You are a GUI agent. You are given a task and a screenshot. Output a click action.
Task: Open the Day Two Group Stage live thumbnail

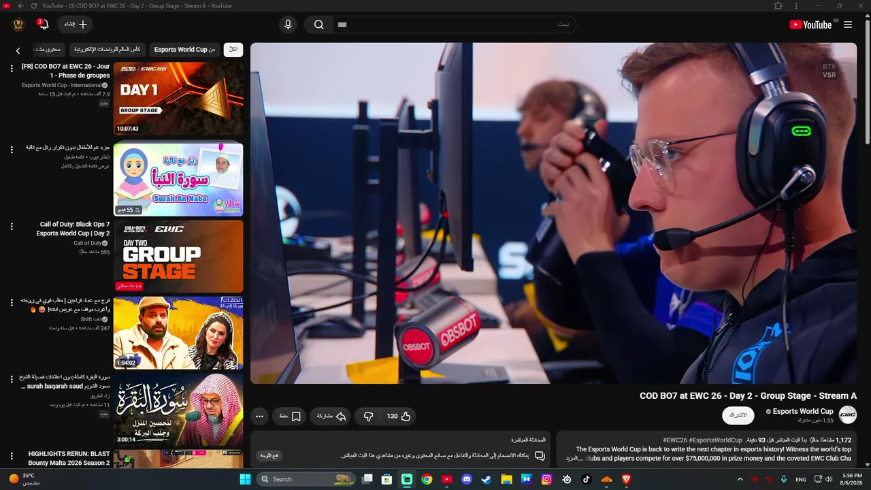click(x=178, y=257)
